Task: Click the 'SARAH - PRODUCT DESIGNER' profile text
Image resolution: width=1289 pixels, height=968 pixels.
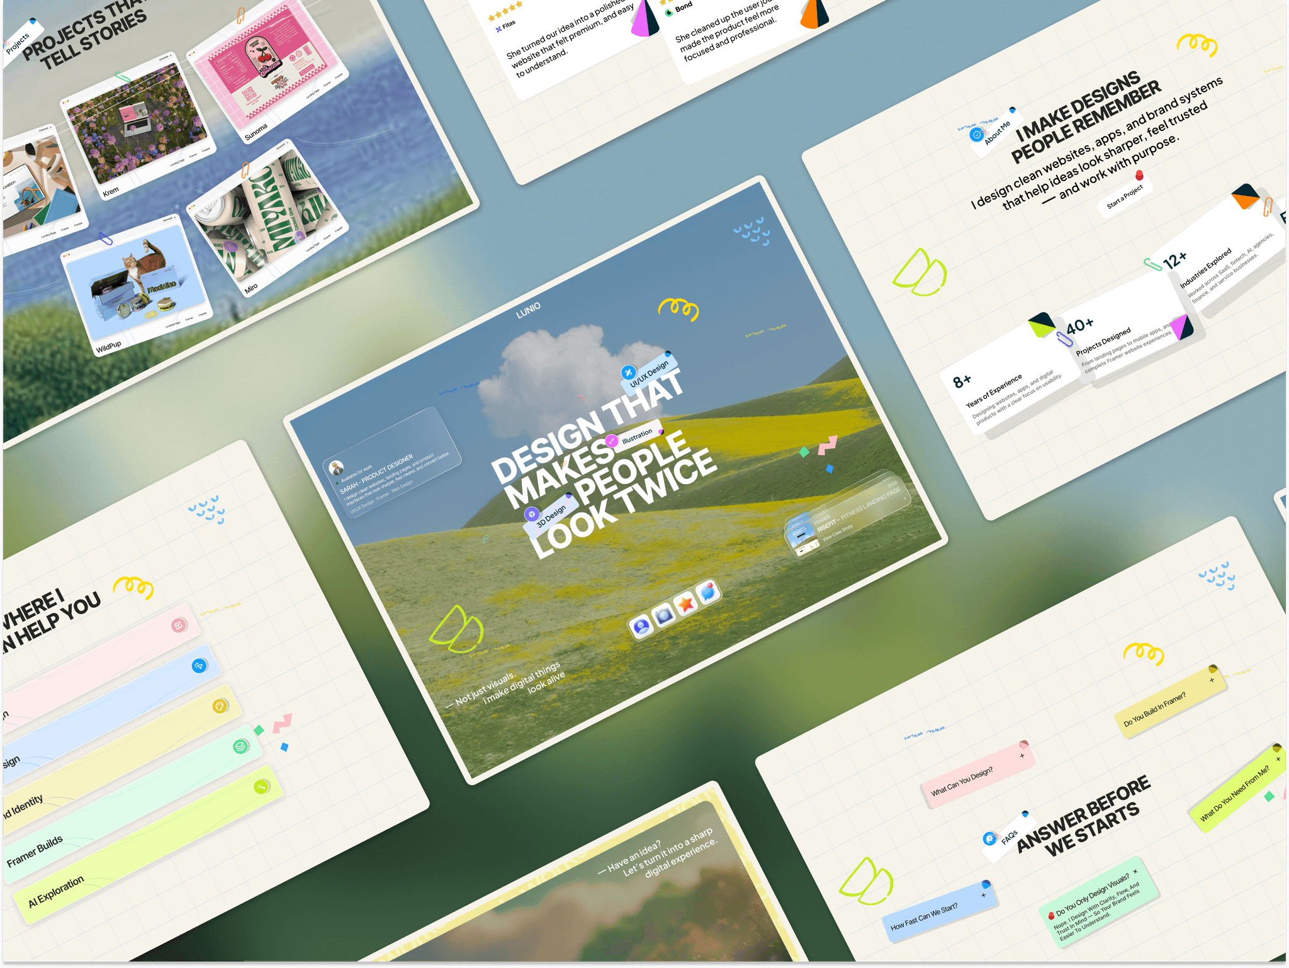Action: tap(376, 473)
